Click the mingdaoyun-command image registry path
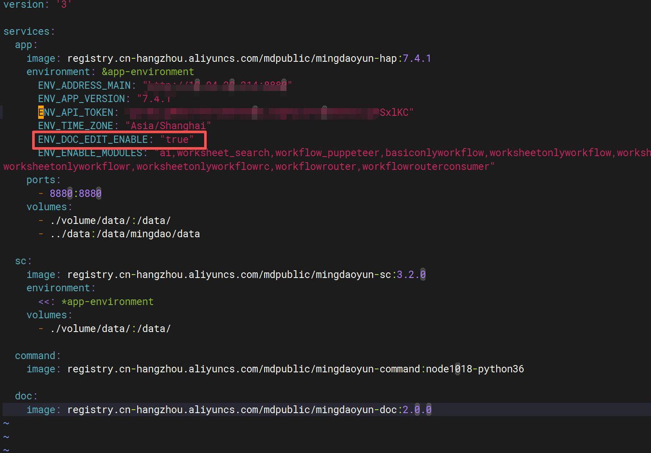This screenshot has width=651, height=453. (244, 369)
